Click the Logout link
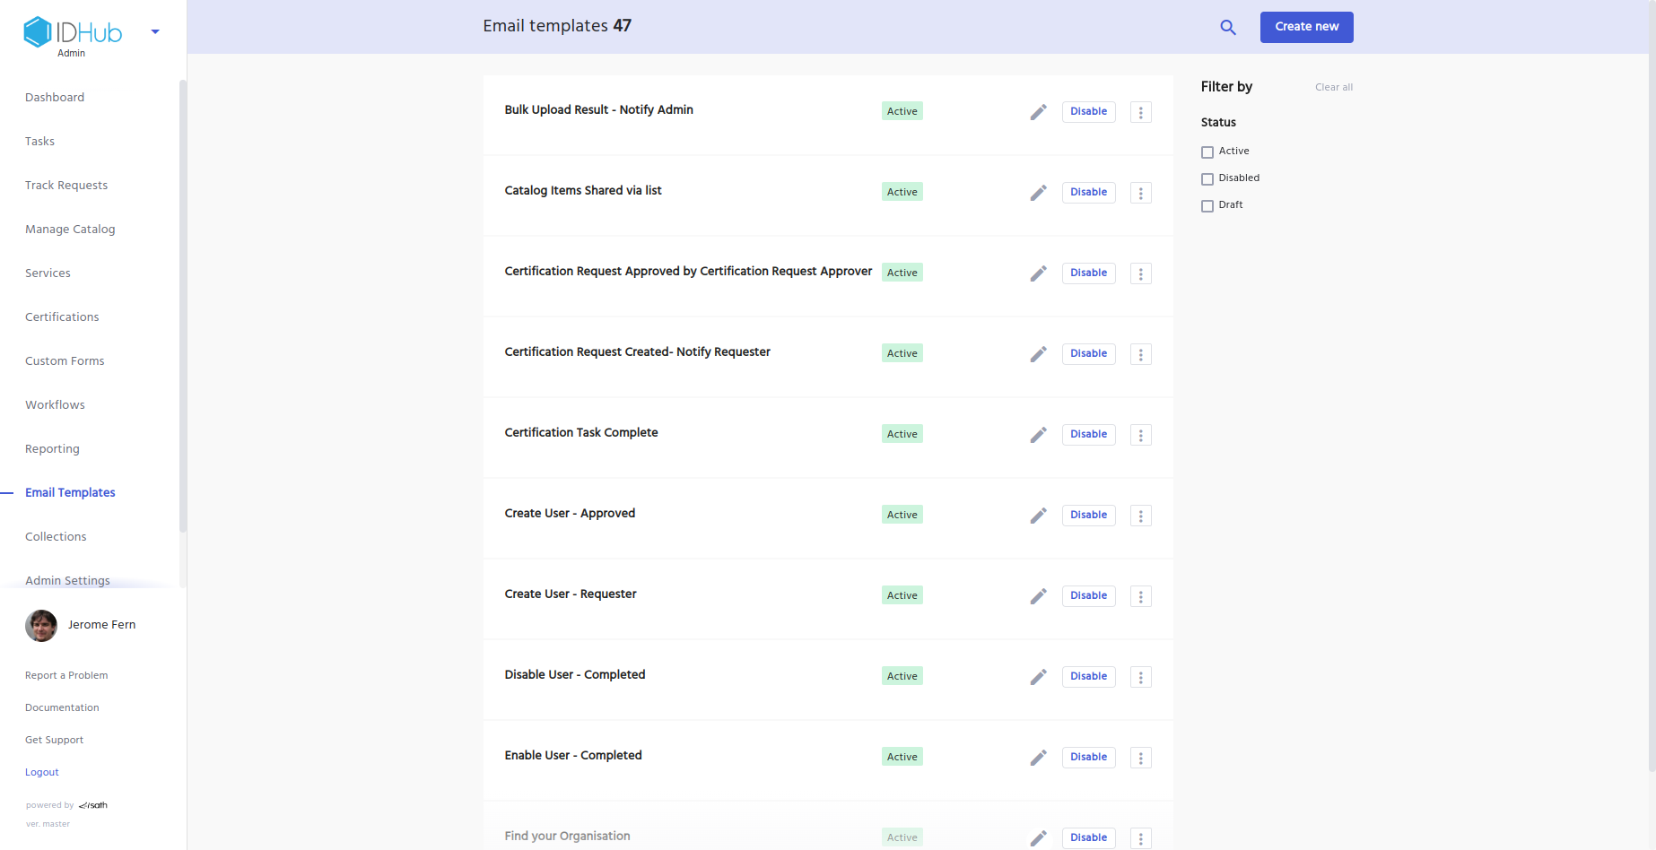The height and width of the screenshot is (850, 1656). [42, 772]
